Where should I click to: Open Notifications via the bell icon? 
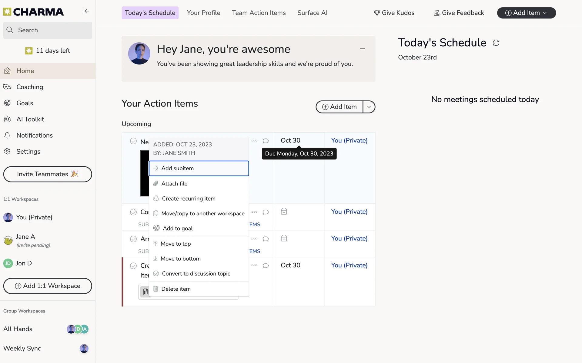7,135
